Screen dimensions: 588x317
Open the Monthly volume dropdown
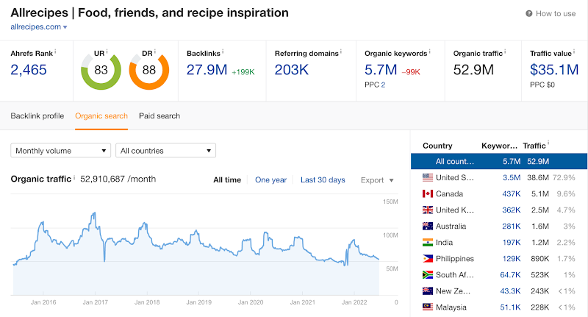tap(61, 151)
